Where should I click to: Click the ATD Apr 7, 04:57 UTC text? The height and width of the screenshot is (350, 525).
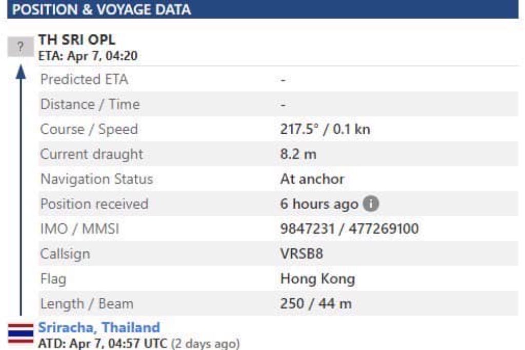103,344
